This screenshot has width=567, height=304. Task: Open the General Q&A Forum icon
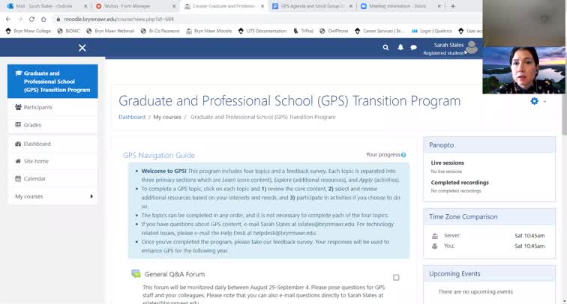pos(136,274)
